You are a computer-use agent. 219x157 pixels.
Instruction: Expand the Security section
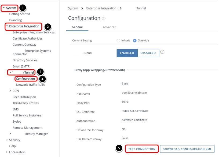(x=7, y=140)
